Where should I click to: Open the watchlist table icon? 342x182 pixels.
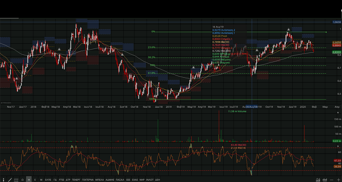pos(16,180)
